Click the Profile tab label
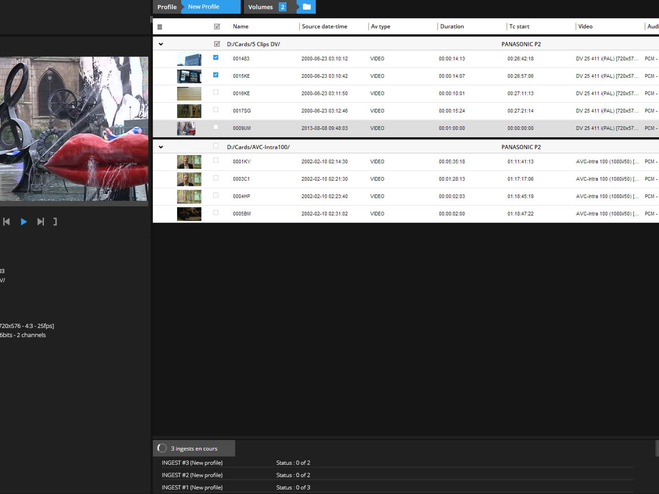Viewport: 659px width, 494px height. click(167, 7)
